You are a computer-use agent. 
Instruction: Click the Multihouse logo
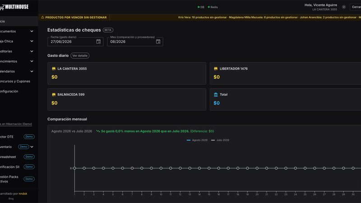pos(14,7)
